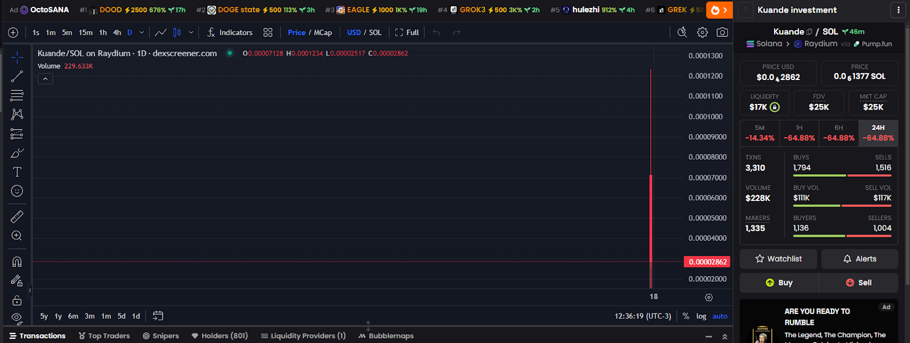
Task: Open the timezone menu at 12:36:19 (UTC-3)
Action: [x=643, y=316]
